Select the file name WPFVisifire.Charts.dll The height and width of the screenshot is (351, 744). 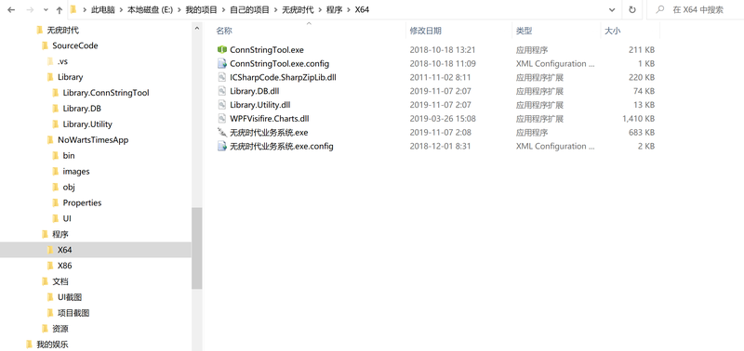coord(270,119)
